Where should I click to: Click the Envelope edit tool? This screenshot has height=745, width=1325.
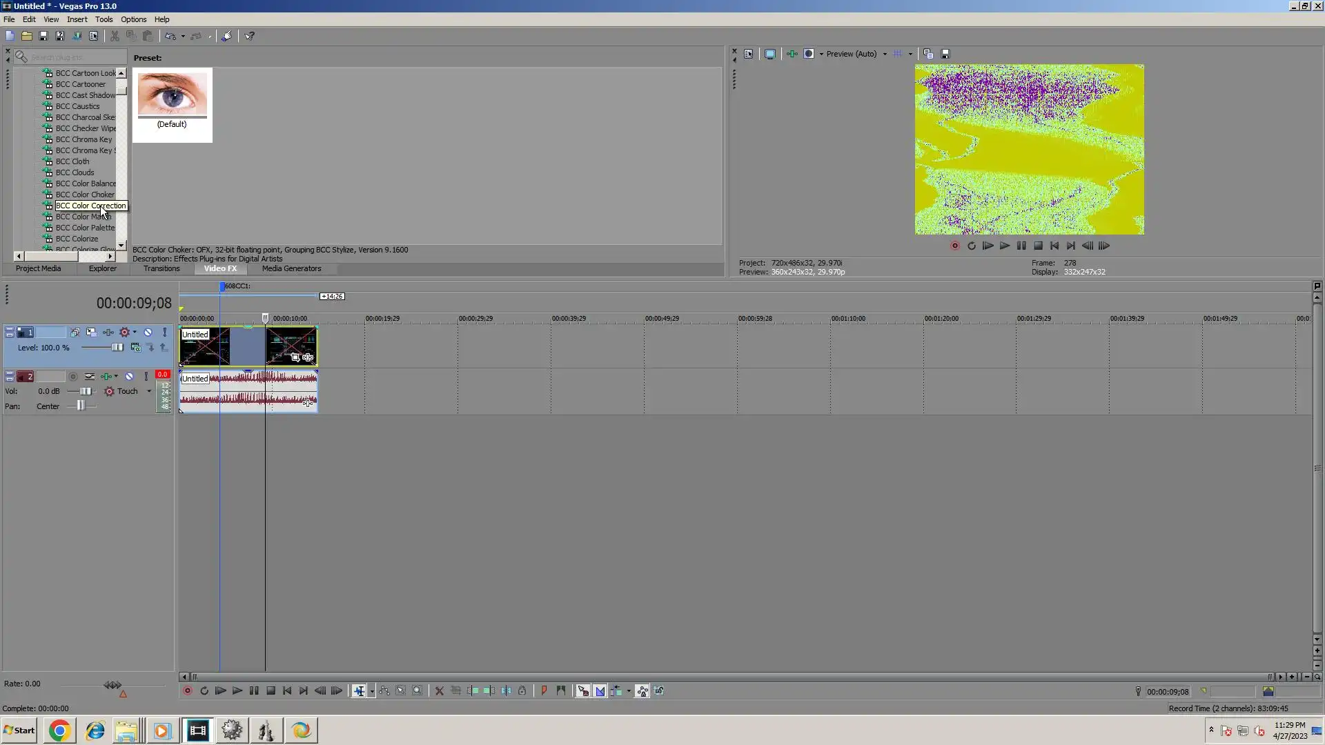[x=384, y=691]
